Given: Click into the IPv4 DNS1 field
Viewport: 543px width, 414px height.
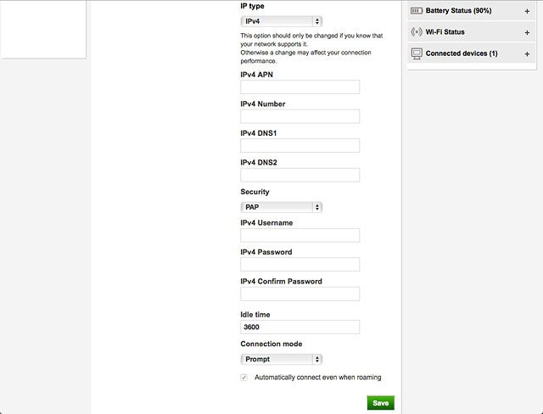Looking at the screenshot, I should [299, 146].
